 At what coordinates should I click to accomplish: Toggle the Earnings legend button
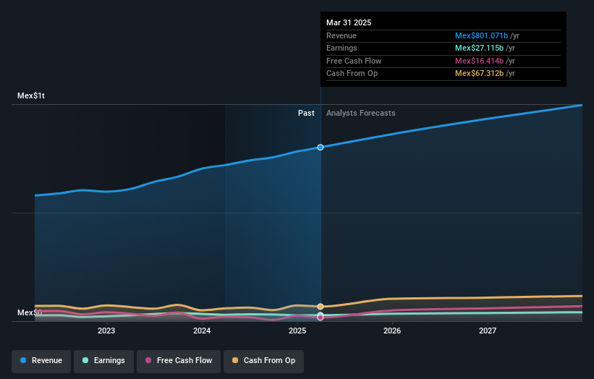[x=103, y=361]
